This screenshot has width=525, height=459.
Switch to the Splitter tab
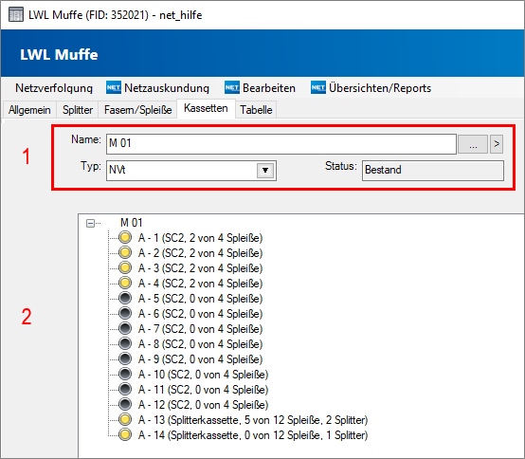click(78, 110)
